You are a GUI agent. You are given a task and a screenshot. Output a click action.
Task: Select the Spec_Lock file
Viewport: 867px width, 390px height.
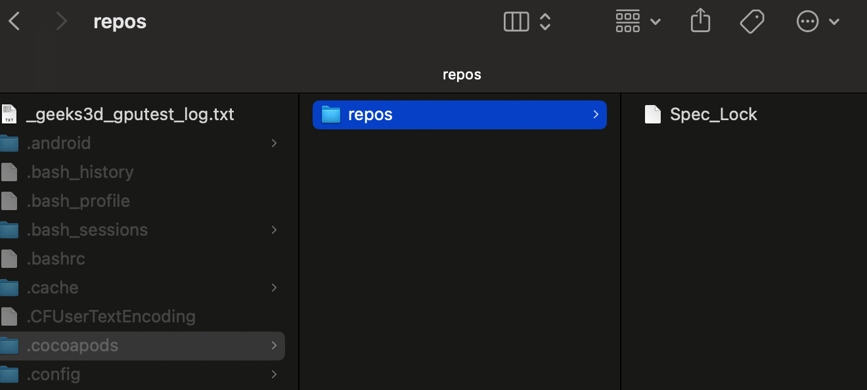click(x=713, y=114)
